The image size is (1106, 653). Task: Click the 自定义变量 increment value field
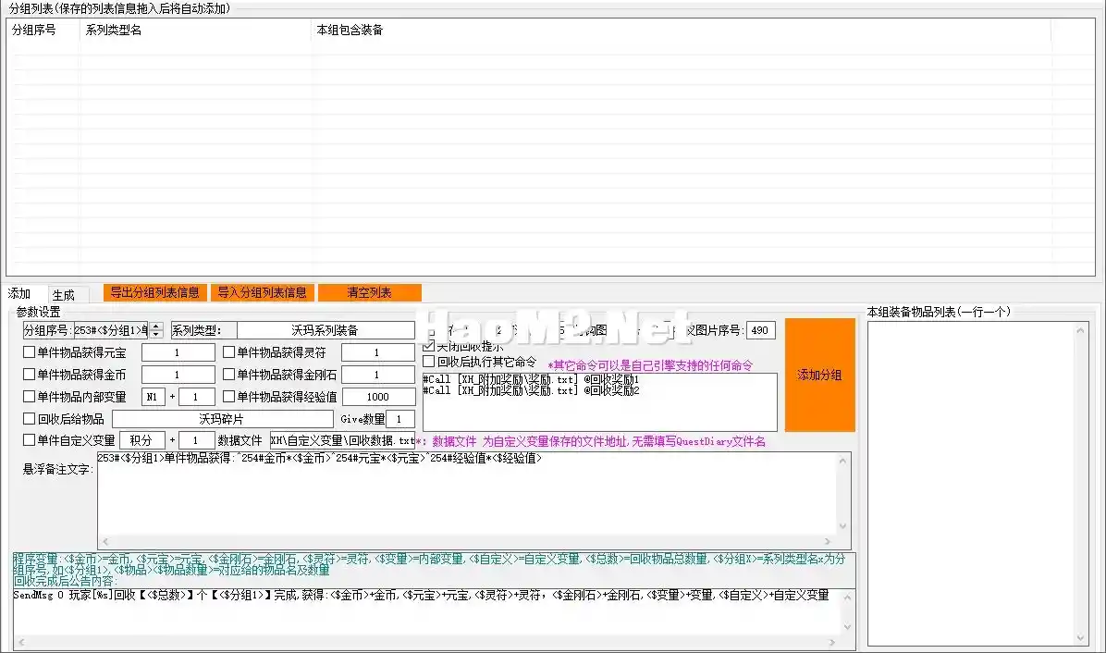(x=196, y=441)
